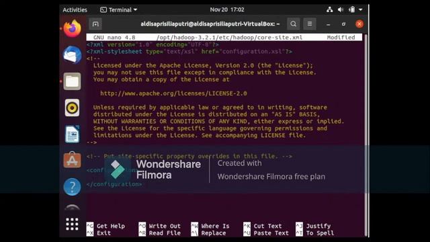Click the terminal window title text
The image size is (430, 242).
(210, 24)
